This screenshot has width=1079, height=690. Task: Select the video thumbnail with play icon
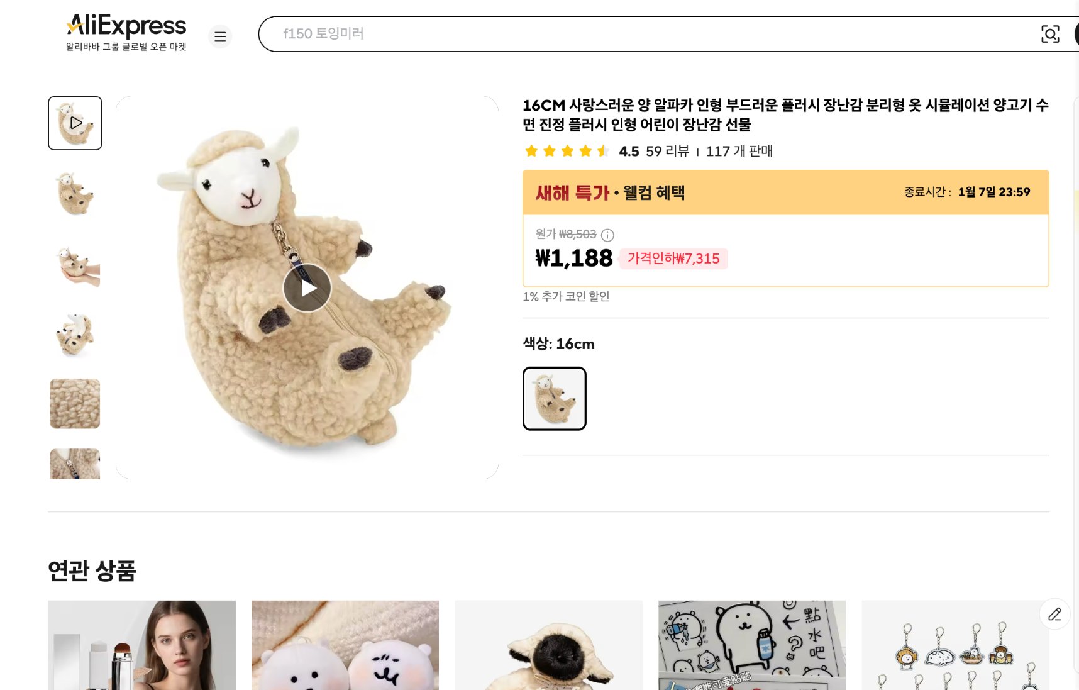point(75,123)
